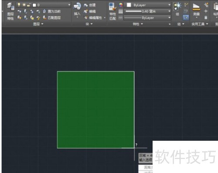
Task: Click the Quick Calculator icon
Action: (206, 18)
